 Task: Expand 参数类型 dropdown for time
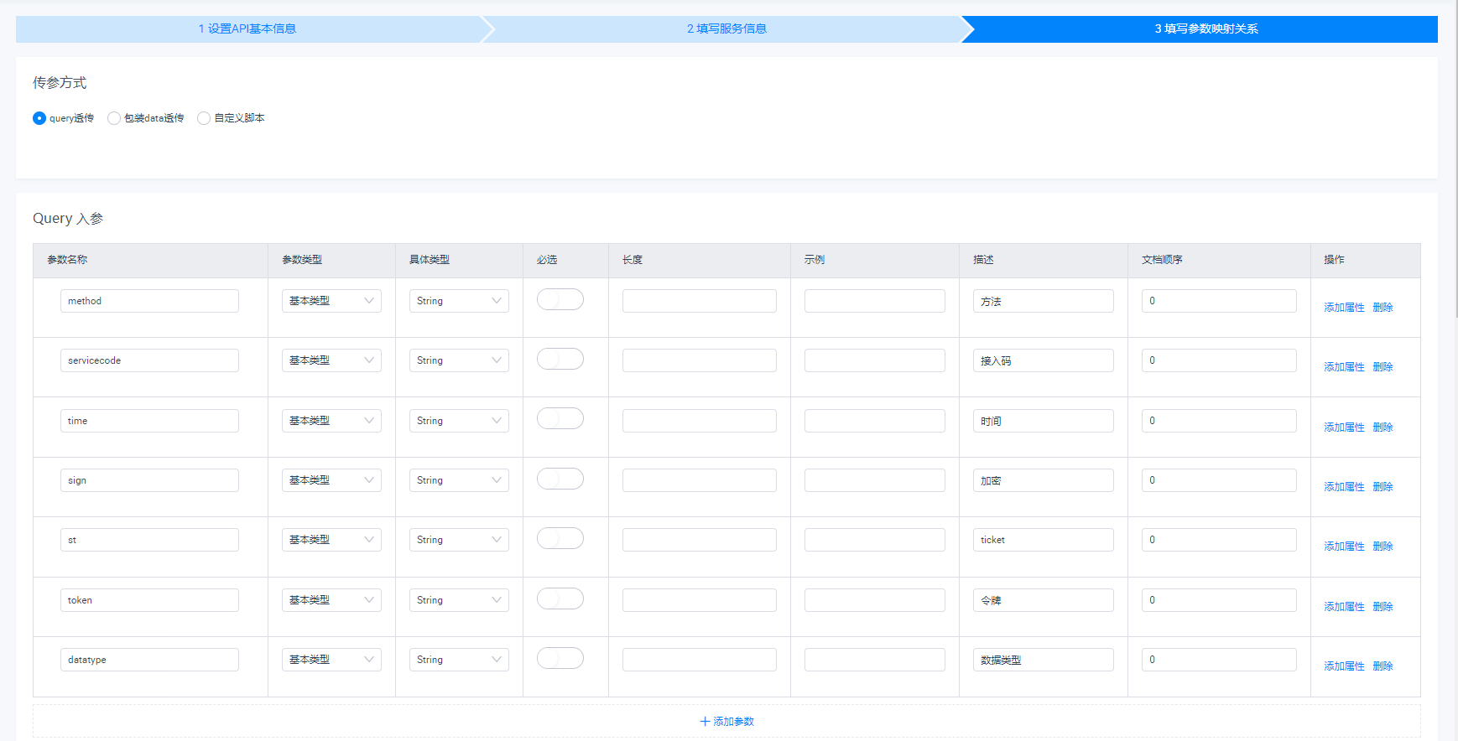[x=331, y=421]
